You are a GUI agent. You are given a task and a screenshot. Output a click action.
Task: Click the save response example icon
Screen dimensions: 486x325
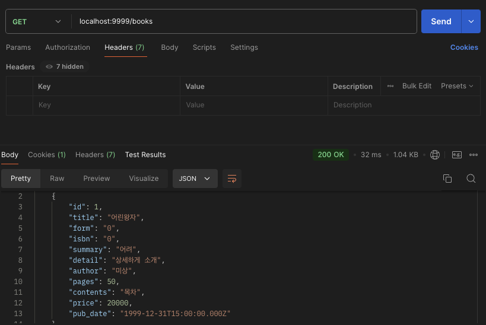[457, 155]
